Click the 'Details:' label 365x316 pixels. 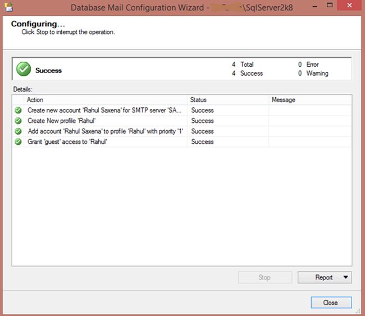(x=23, y=89)
